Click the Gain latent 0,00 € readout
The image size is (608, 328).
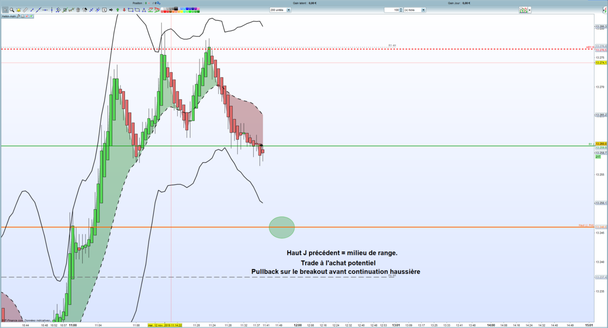click(304, 3)
